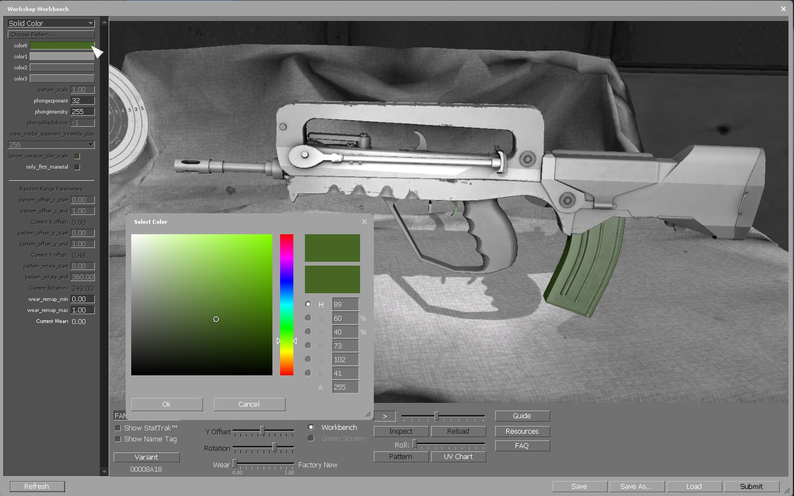
Task: Close the Select Color dialog
Action: 364,222
